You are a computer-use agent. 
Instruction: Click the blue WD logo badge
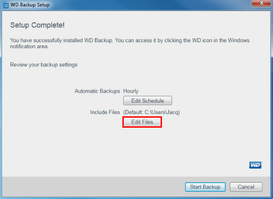click(255, 165)
